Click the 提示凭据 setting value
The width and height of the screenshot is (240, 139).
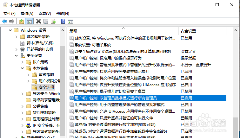188,58
